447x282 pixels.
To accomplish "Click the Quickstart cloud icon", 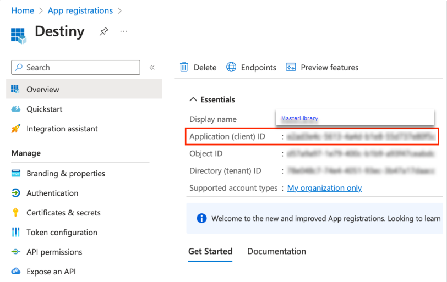I will tap(15, 109).
